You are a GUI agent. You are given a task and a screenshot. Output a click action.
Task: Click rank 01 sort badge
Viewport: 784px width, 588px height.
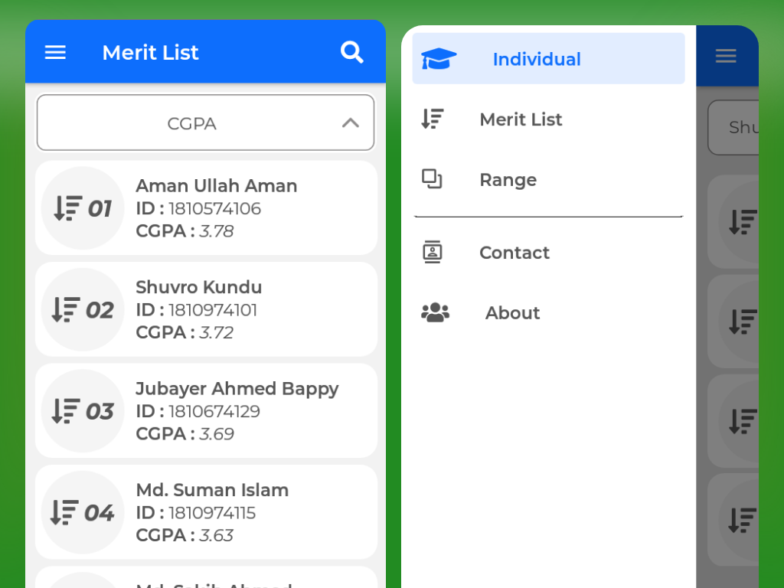pos(83,208)
